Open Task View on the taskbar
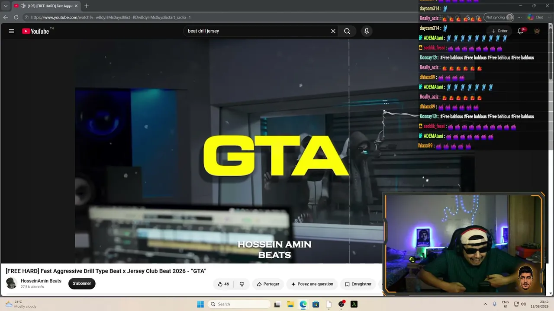554x311 pixels. 277,304
